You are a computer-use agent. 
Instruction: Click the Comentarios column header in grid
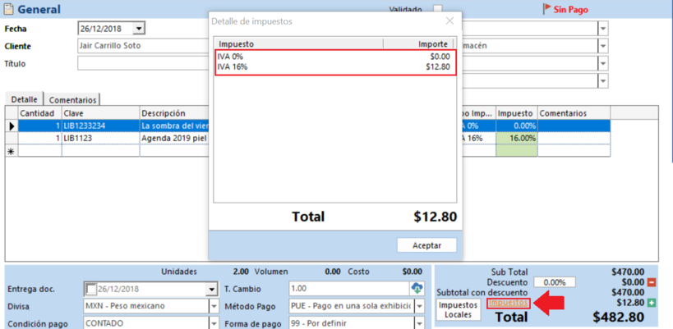574,113
